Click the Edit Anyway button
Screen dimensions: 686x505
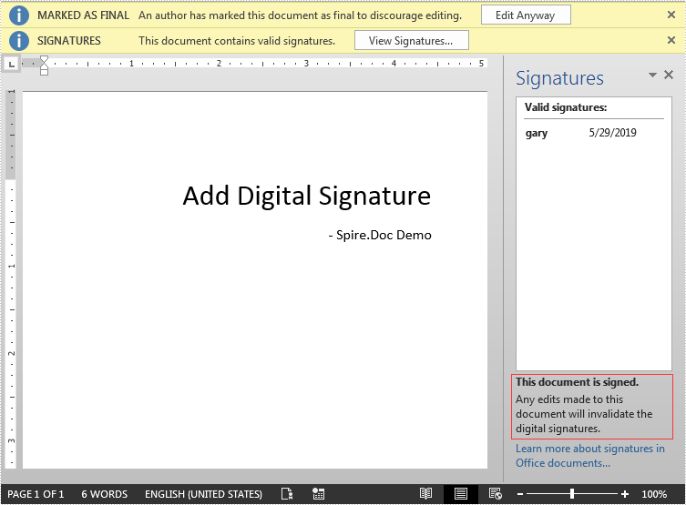pyautogui.click(x=526, y=15)
